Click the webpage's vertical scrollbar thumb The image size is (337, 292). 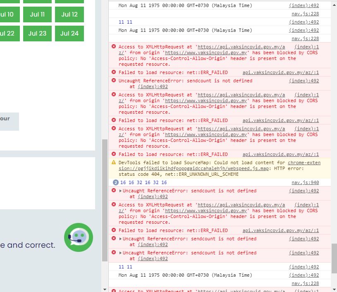point(105,200)
